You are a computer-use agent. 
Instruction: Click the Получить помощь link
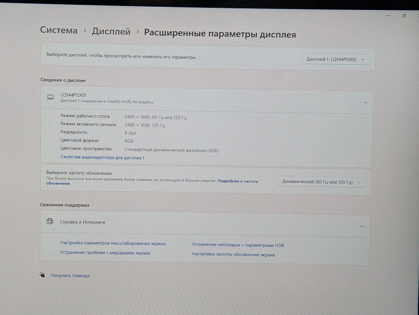coord(70,275)
